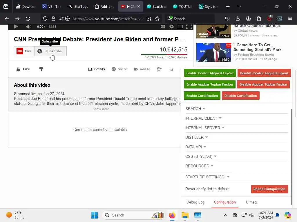Click the YouTube URL address field
297x222 pixels.
coord(108,19)
